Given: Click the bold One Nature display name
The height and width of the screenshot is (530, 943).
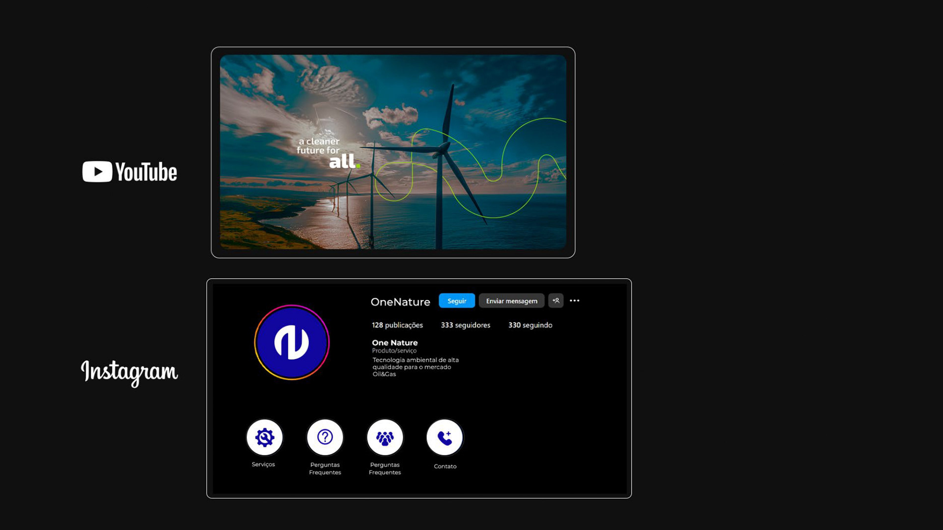Looking at the screenshot, I should pyautogui.click(x=394, y=343).
